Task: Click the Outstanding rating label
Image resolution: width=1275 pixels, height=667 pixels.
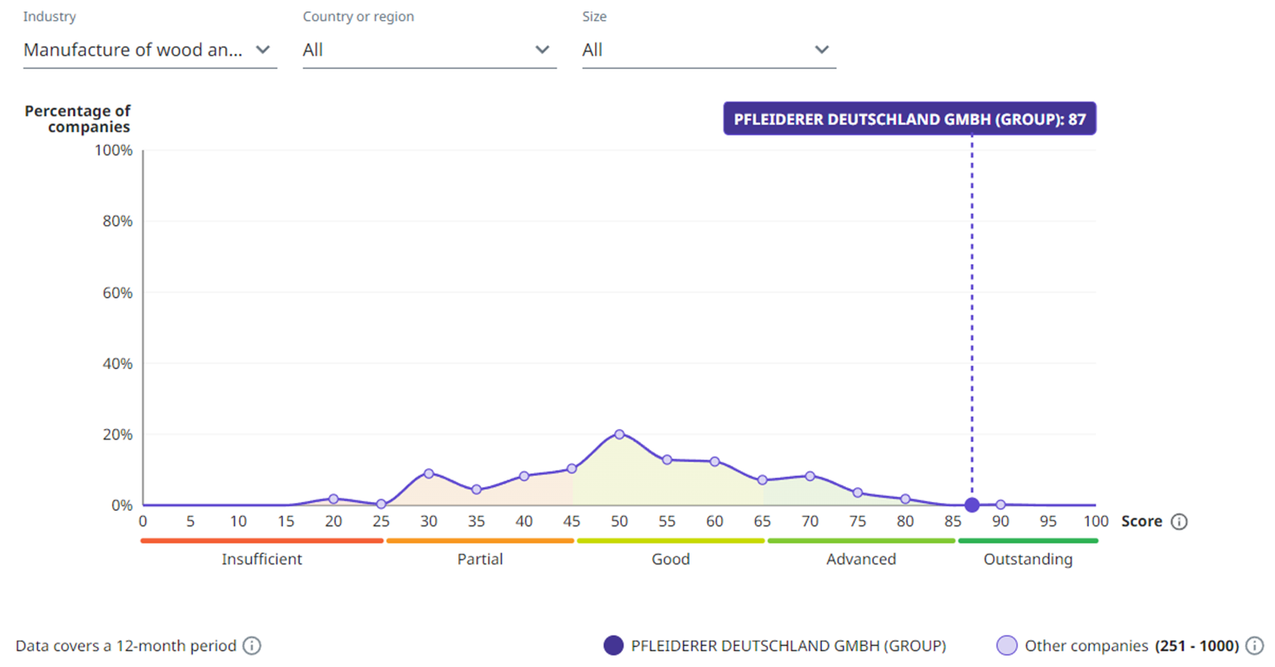Action: (1028, 559)
